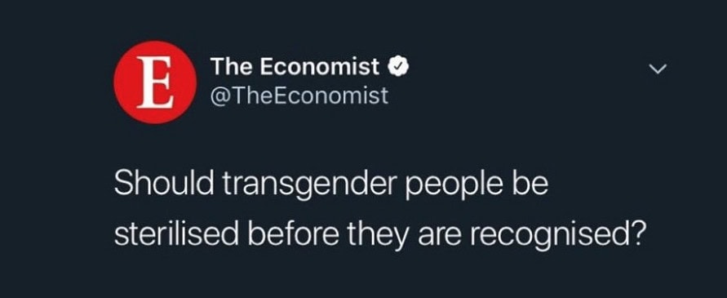Image resolution: width=727 pixels, height=298 pixels.
Task: Click the word "Should" starting the tweet
Action: (163, 185)
